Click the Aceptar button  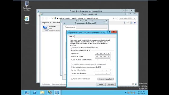coord(101,84)
